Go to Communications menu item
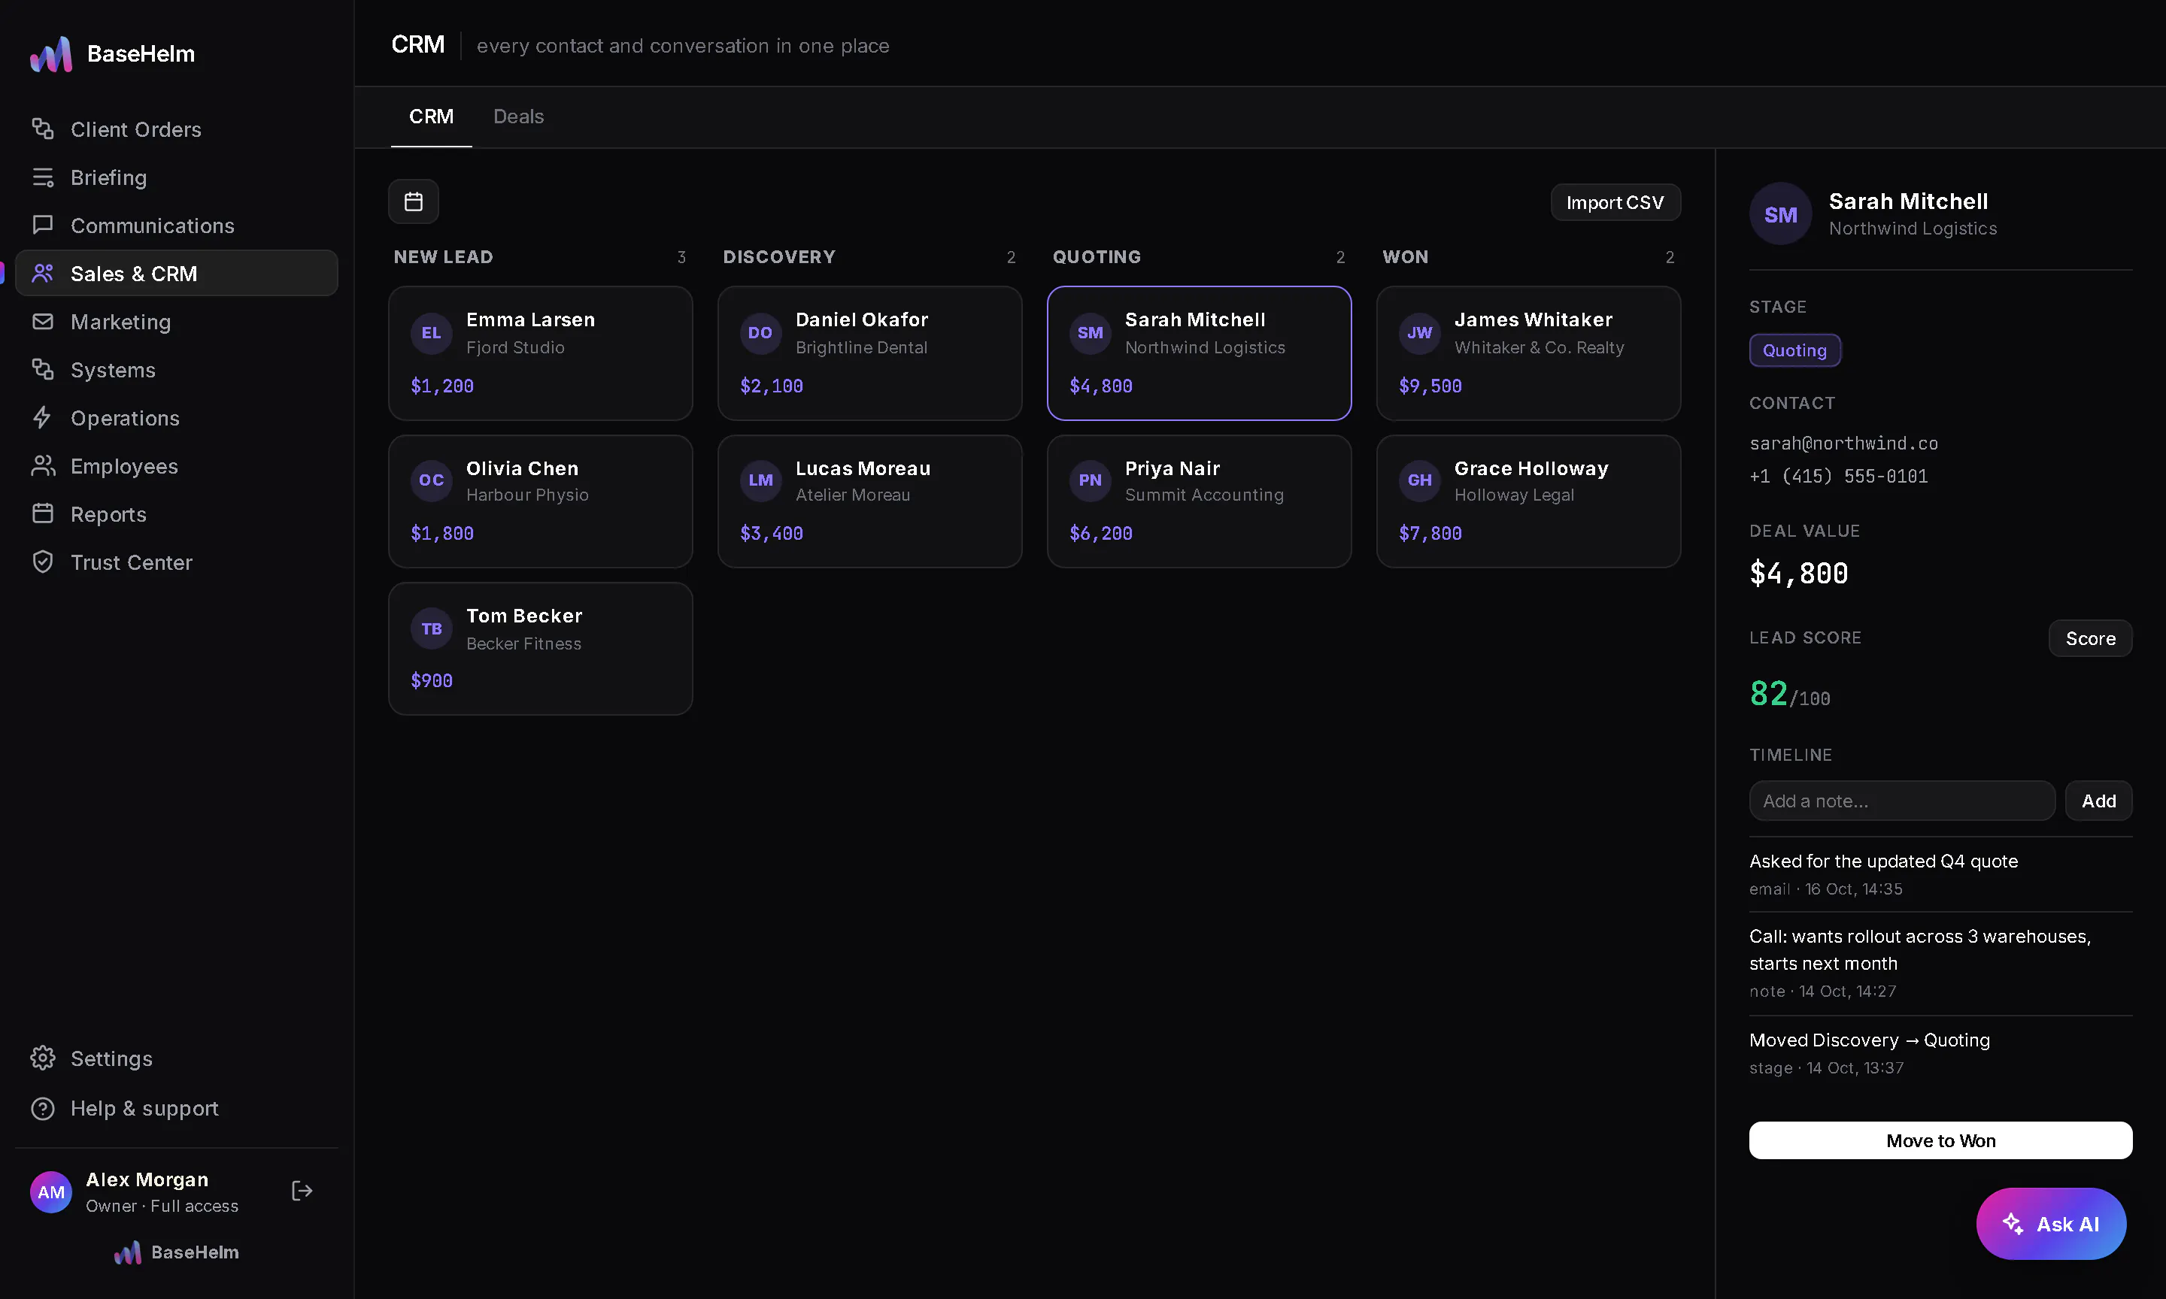The height and width of the screenshot is (1299, 2166). [x=176, y=225]
